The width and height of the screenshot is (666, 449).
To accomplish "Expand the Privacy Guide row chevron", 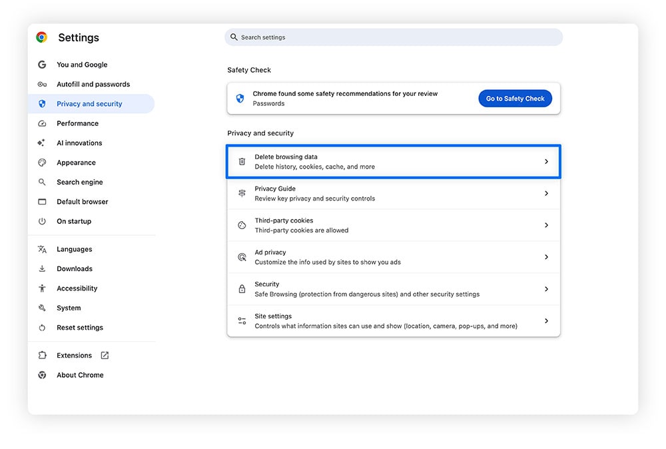I will coord(547,193).
